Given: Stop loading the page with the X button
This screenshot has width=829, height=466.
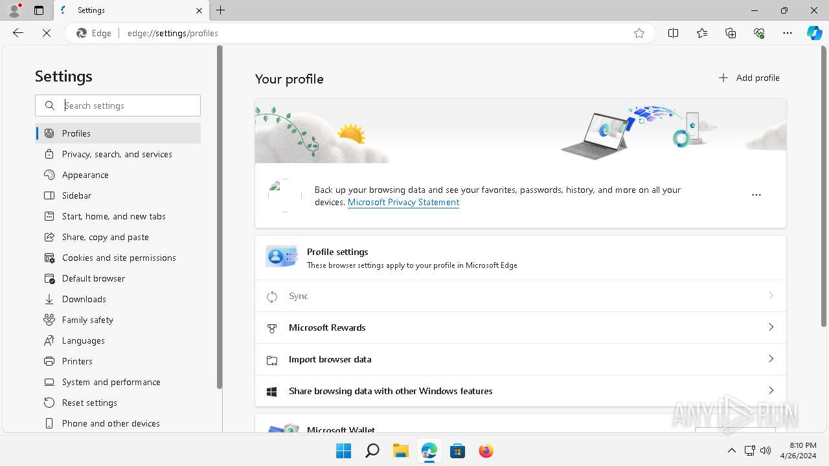Looking at the screenshot, I should [x=47, y=33].
